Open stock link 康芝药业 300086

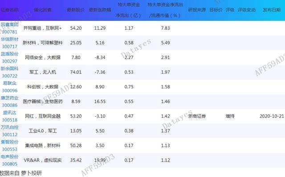9,102
